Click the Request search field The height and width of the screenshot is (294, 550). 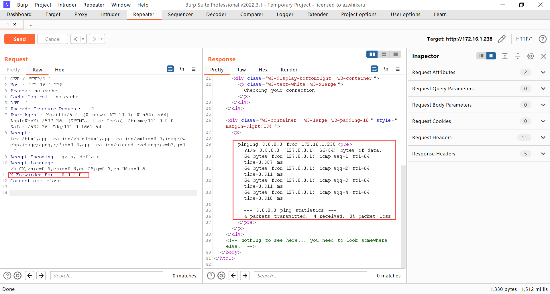point(107,275)
